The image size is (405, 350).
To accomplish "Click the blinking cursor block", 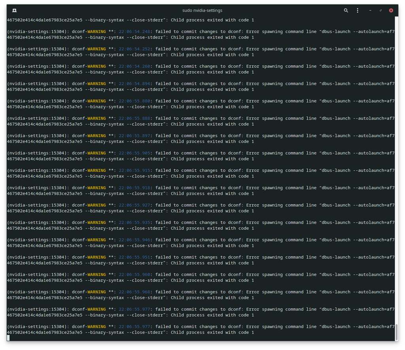I will click(9, 338).
